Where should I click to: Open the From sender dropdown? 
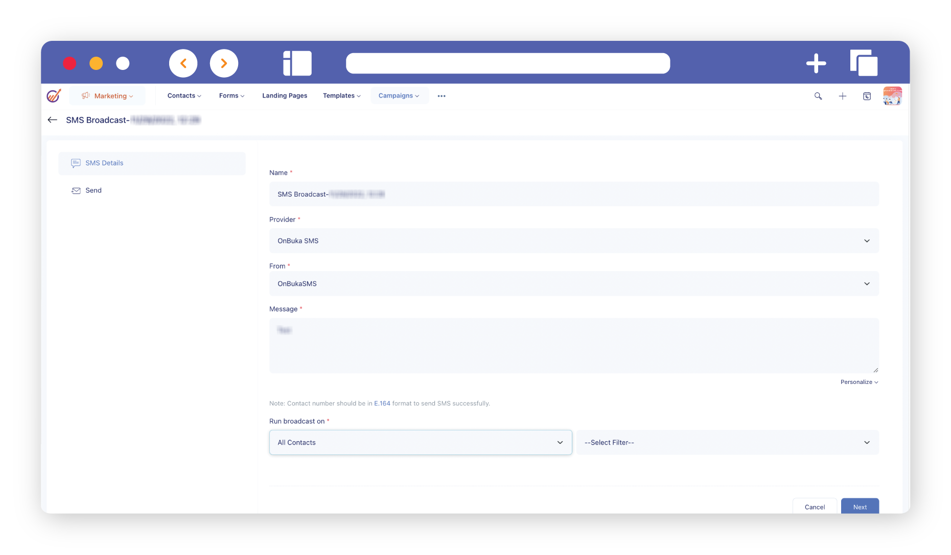click(573, 284)
